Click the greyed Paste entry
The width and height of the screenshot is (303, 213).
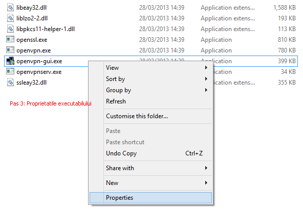coord(150,131)
